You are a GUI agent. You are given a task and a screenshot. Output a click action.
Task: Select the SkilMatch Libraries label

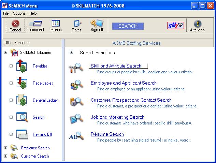35,53
